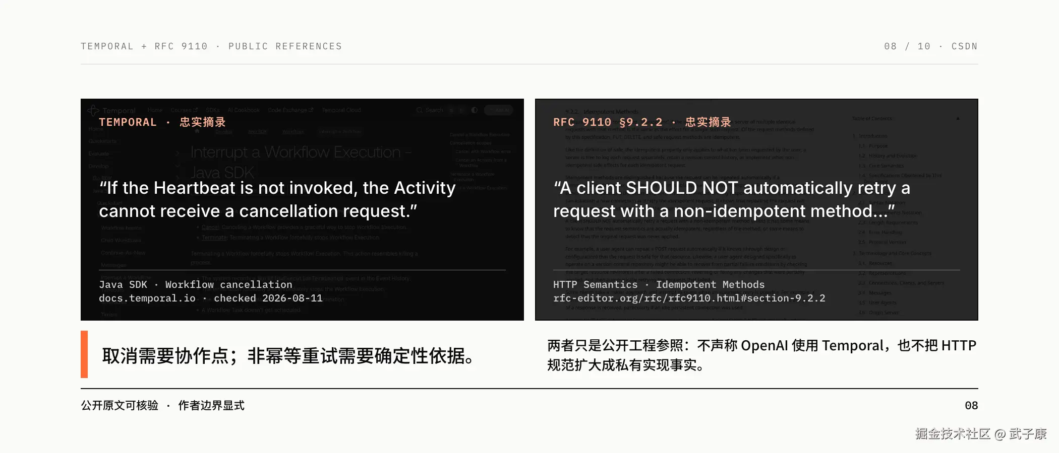Select Evaluate in the Temporal sidebar

pos(98,154)
